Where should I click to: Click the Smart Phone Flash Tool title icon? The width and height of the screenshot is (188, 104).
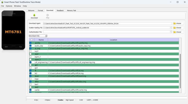click(2, 2)
